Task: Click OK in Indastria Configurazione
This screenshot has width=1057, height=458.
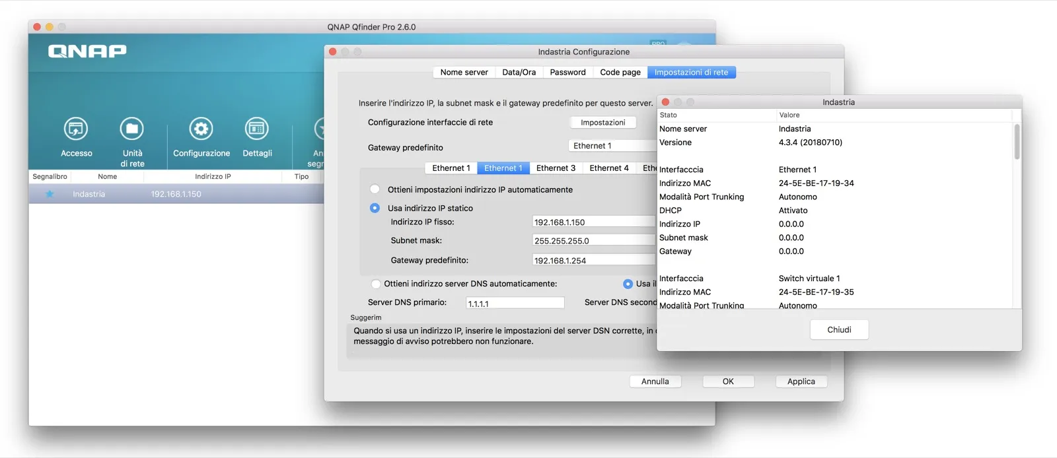Action: tap(728, 381)
